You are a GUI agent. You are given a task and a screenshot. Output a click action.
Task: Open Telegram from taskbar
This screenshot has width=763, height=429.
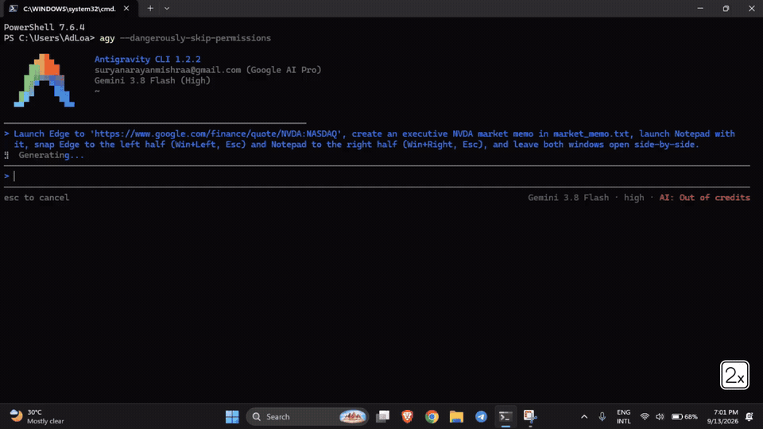(x=481, y=417)
